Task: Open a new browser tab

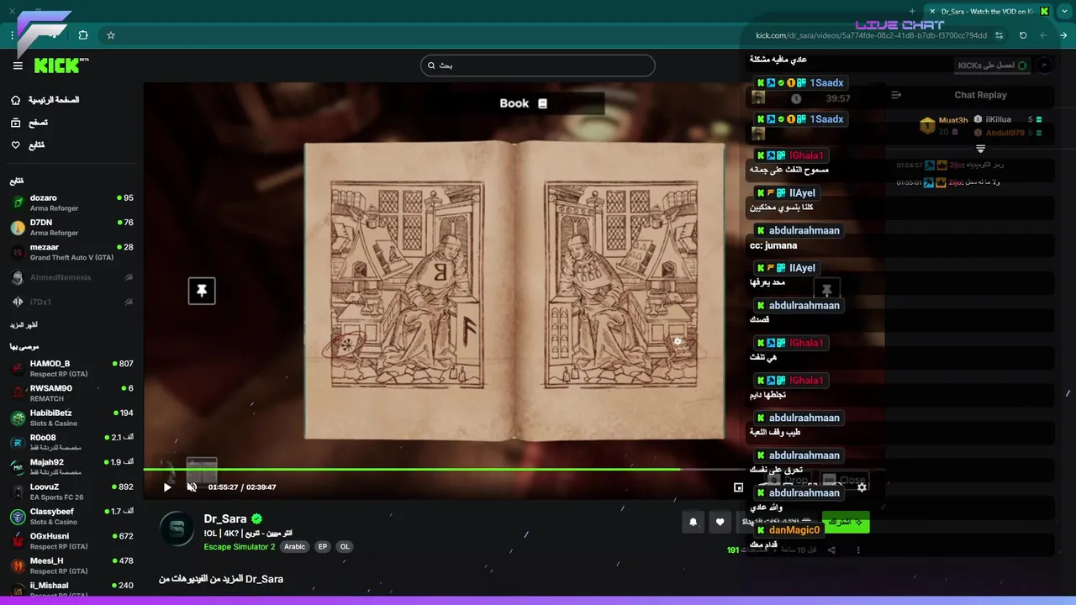Action: (x=912, y=11)
